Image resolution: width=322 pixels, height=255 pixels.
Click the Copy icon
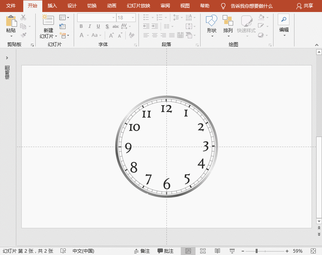(x=23, y=26)
